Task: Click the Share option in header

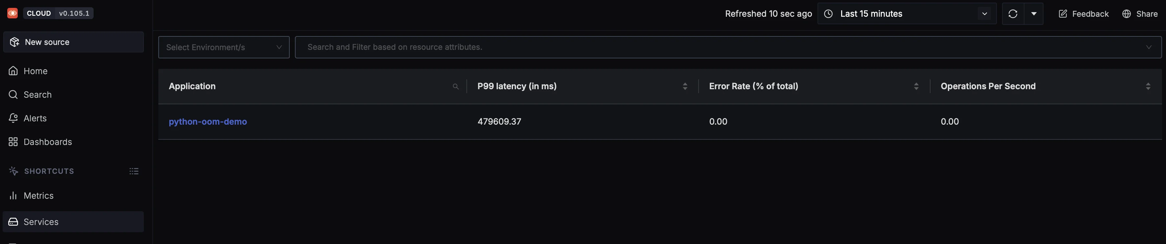Action: pos(1141,13)
